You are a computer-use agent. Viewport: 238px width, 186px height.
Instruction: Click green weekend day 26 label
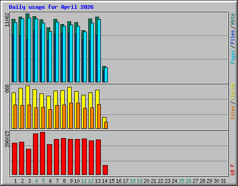(x=188, y=181)
